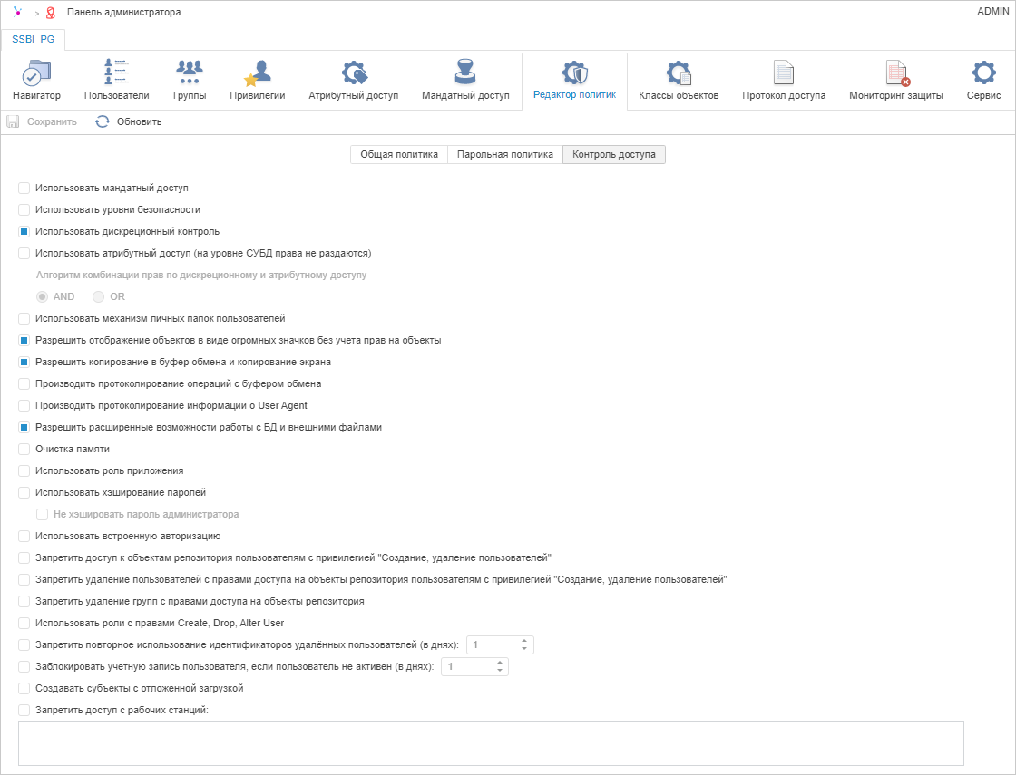Open the Пользователи section icon

click(x=117, y=72)
